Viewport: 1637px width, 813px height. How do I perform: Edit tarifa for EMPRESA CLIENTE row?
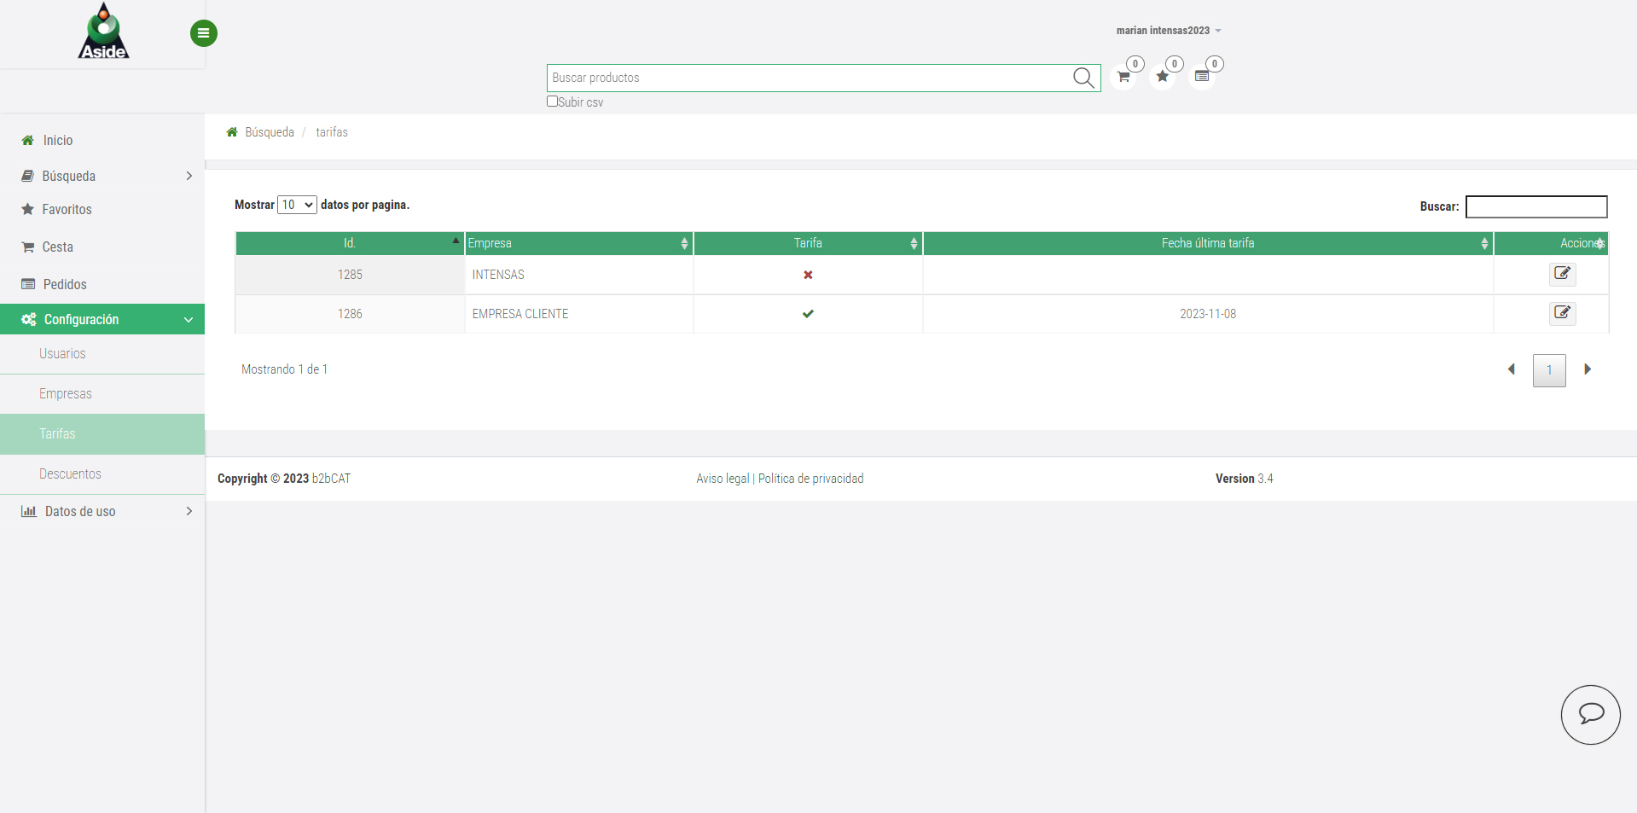(x=1562, y=313)
